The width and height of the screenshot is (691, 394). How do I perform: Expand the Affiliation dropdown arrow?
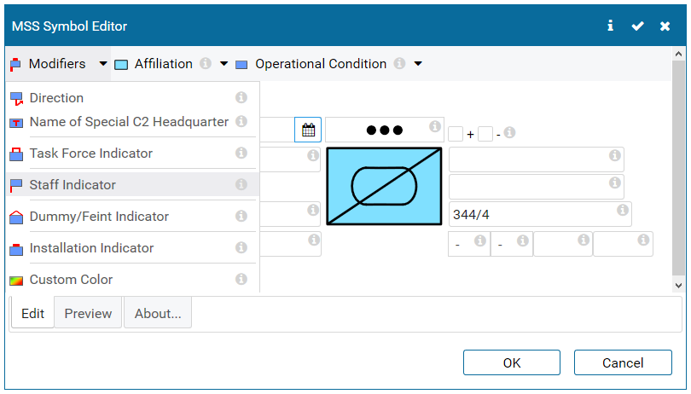pyautogui.click(x=224, y=64)
